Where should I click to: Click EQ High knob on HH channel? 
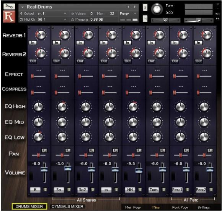133,107
